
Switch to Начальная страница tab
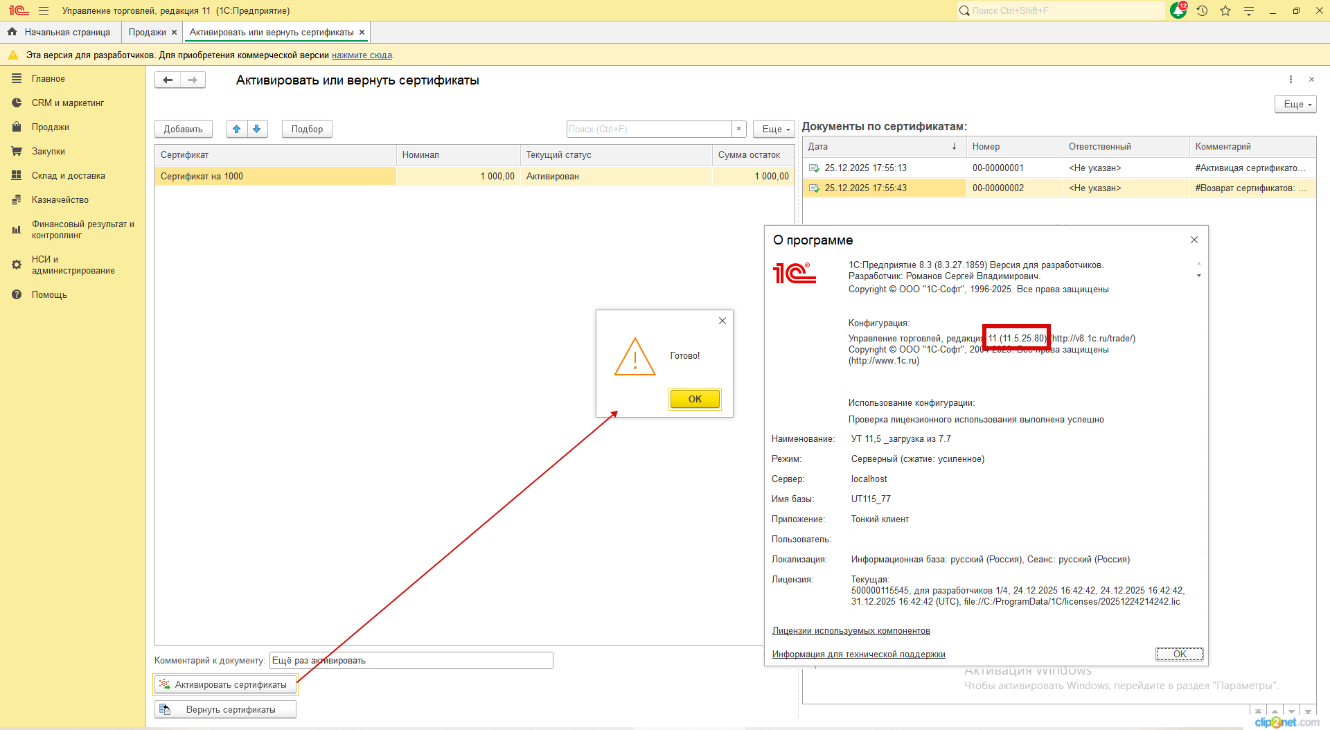(60, 33)
